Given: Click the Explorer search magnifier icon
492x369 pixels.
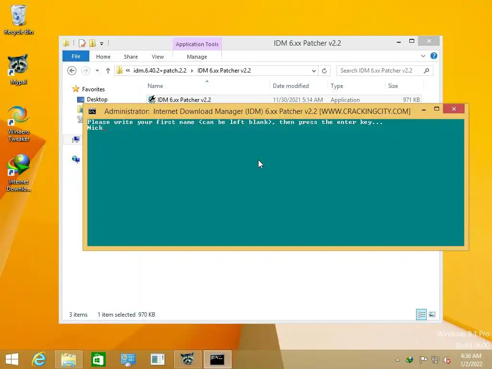Looking at the screenshot, I should (426, 71).
